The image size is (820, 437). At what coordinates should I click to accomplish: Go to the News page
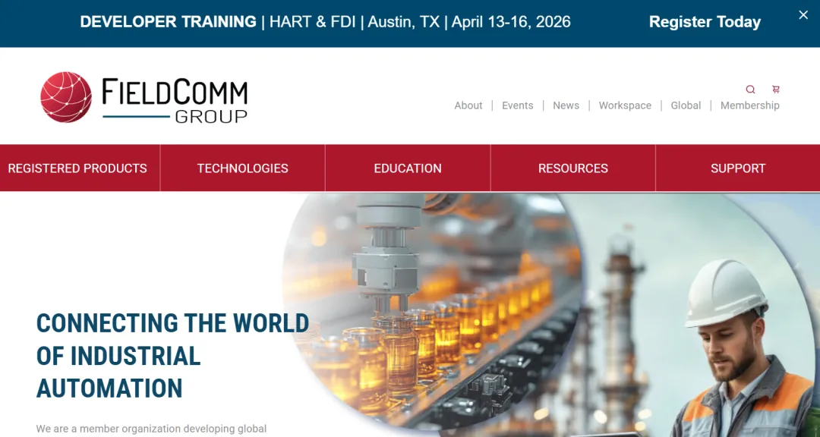566,105
